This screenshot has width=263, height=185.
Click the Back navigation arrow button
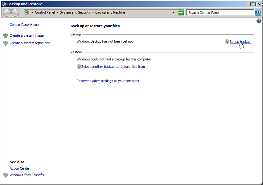[7, 13]
